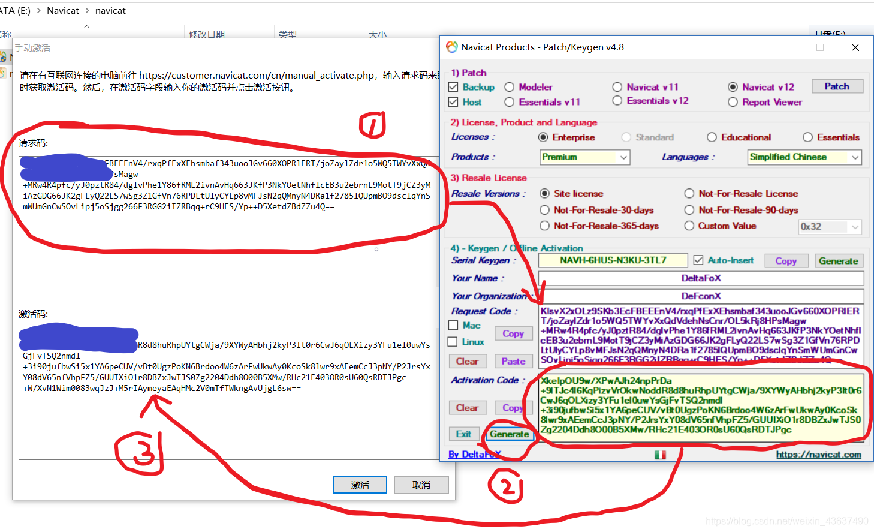
Task: Select Essentials license radio button
Action: (x=807, y=137)
